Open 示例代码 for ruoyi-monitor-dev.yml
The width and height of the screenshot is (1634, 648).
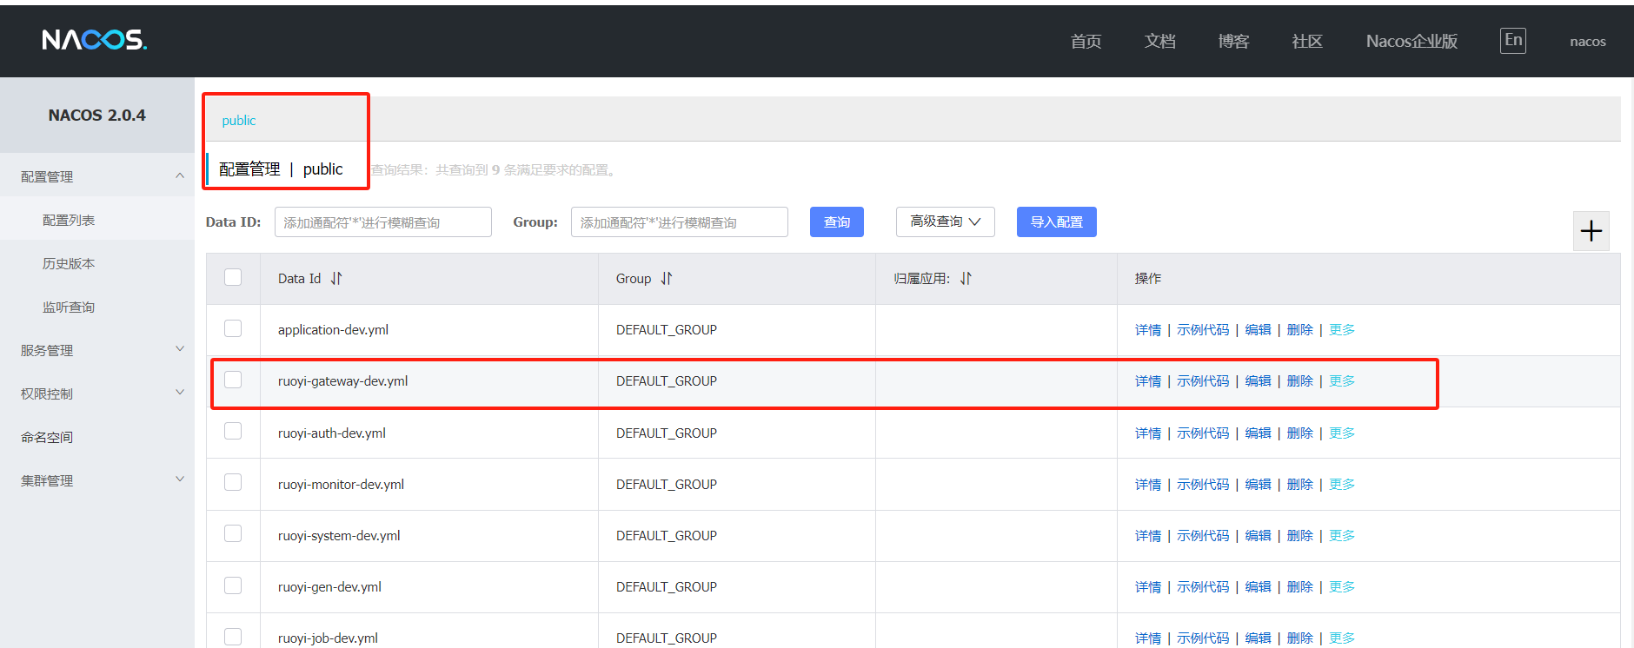point(1203,485)
